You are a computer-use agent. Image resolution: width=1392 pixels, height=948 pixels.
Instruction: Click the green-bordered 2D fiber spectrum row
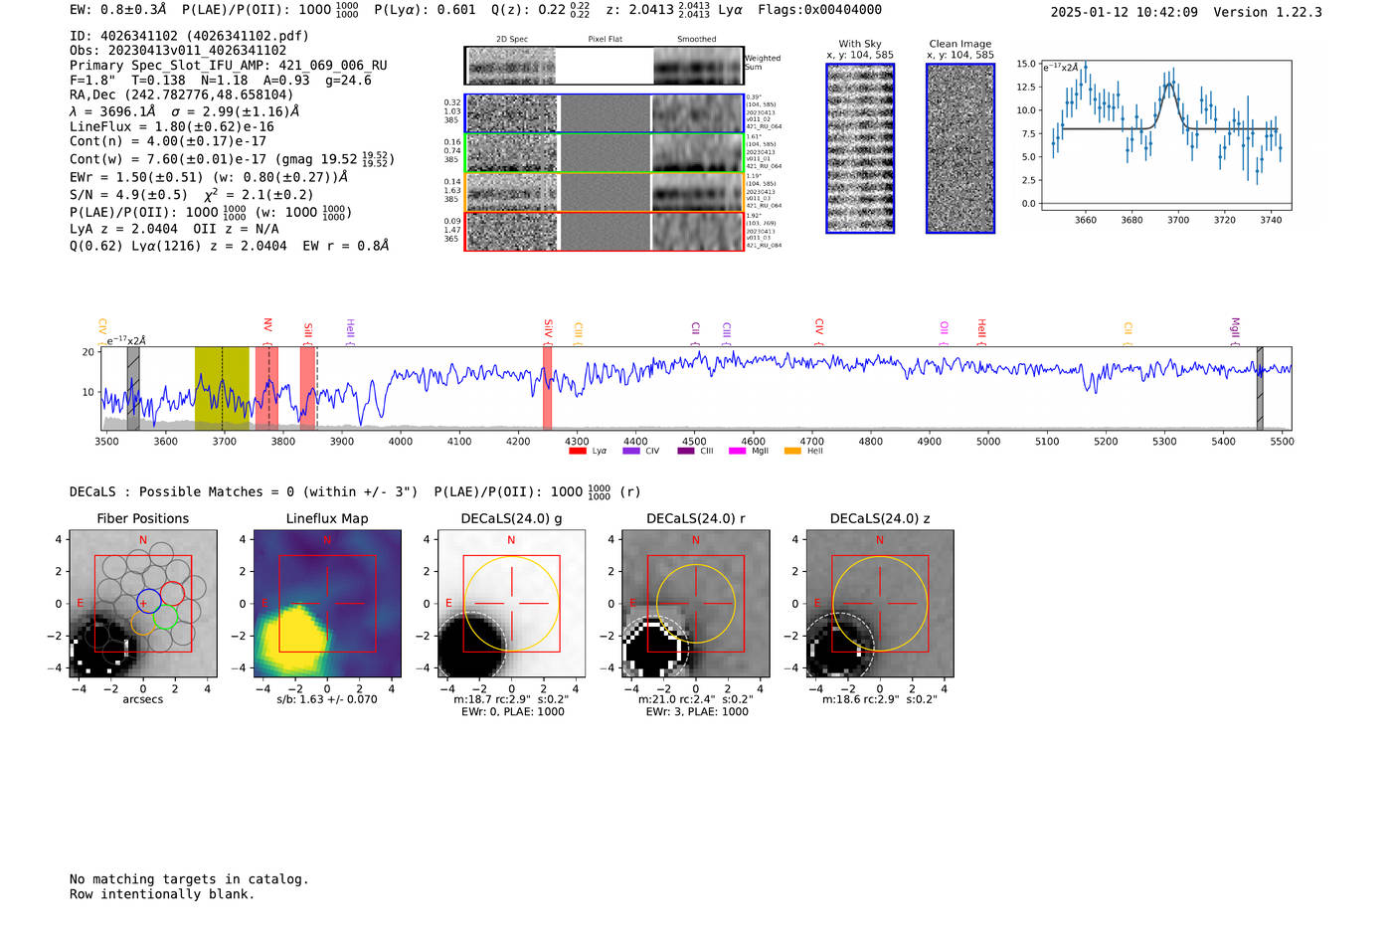(605, 153)
